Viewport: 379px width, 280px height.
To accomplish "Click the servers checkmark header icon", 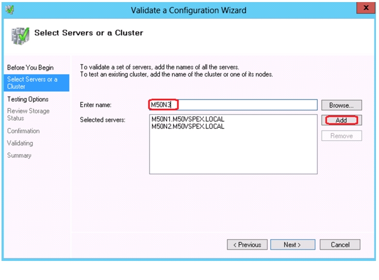I will click(20, 36).
